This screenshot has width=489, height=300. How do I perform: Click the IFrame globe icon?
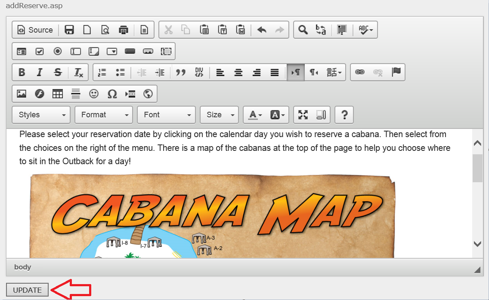click(148, 94)
